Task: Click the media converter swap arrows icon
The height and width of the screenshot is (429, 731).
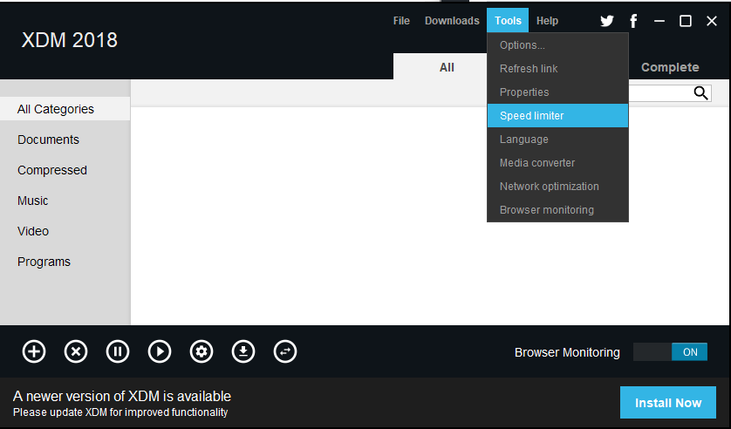Action: (285, 351)
